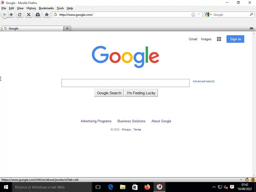
Task: Click the hat icon at tab bar's right end
Action: point(251,28)
